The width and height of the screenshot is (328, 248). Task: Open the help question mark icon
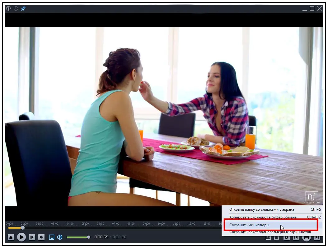(x=8, y=8)
